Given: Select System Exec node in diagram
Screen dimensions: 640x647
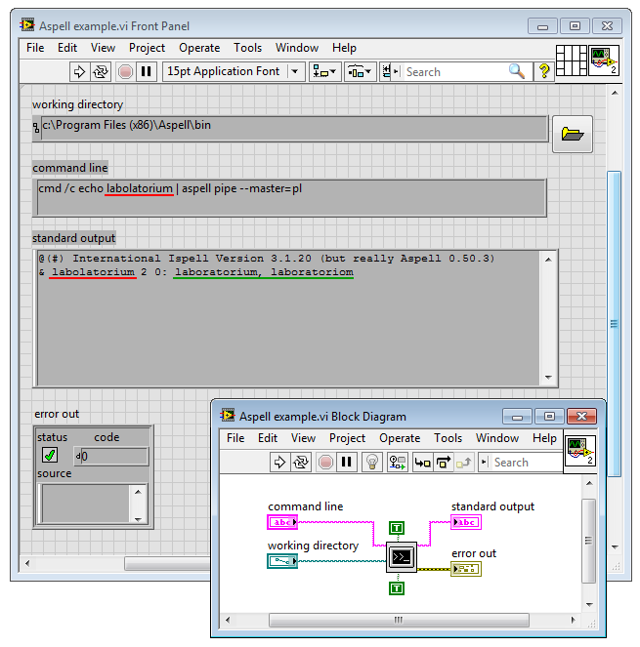Looking at the screenshot, I should click(x=402, y=557).
